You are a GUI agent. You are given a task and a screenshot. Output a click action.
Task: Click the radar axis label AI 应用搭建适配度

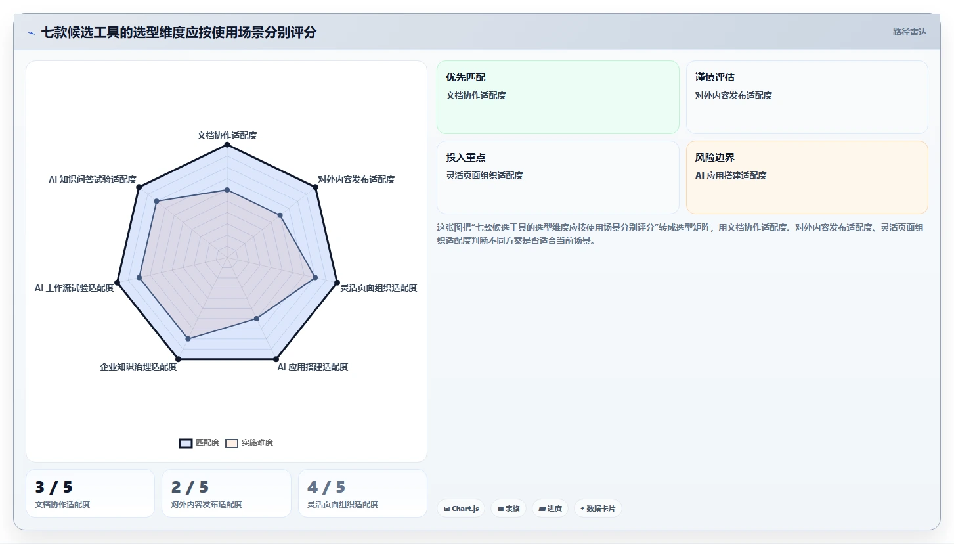point(313,367)
